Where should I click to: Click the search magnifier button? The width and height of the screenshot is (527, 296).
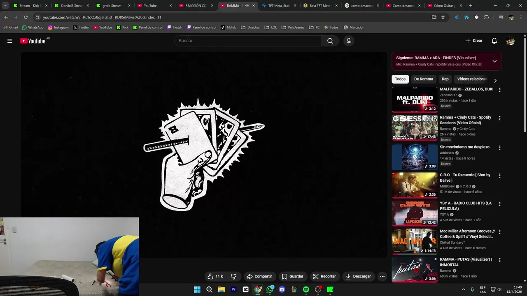(330, 41)
